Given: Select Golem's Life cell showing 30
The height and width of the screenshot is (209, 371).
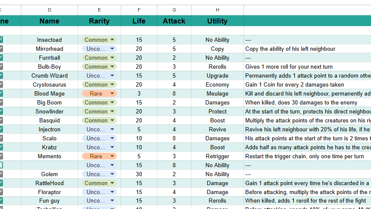Looking at the screenshot, I should (139, 174).
